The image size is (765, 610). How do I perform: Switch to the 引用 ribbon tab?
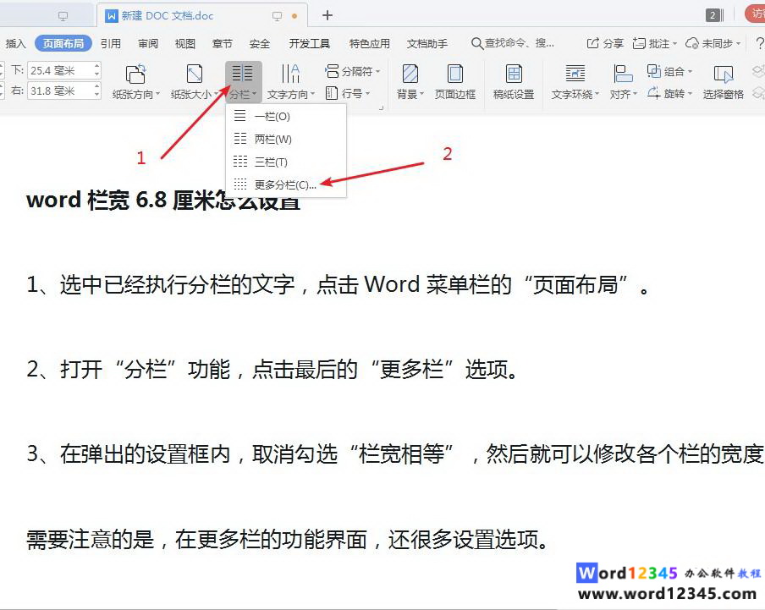(x=111, y=43)
